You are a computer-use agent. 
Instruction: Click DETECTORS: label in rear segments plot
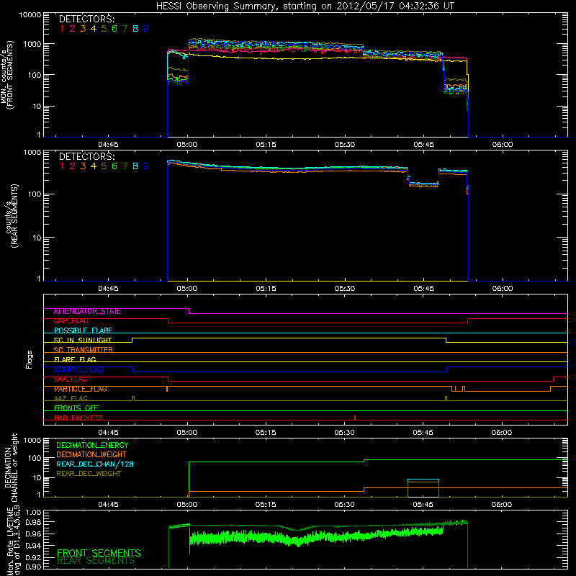(86, 156)
